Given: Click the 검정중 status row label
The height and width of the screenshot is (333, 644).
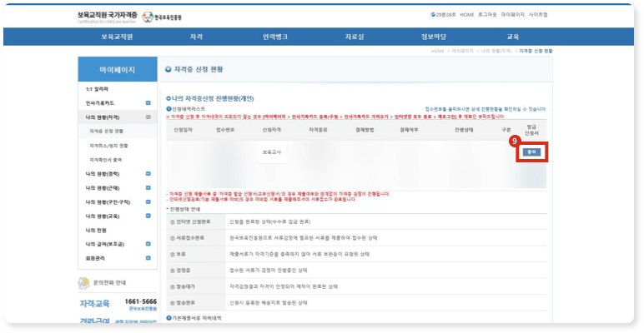Looking at the screenshot, I should pos(180,271).
